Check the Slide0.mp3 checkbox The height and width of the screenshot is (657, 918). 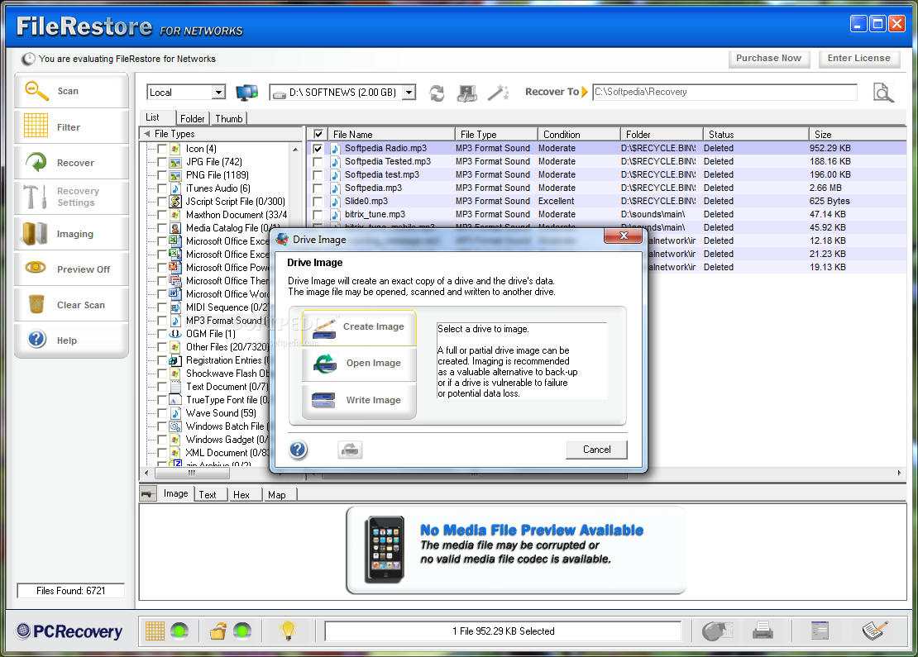pos(318,202)
